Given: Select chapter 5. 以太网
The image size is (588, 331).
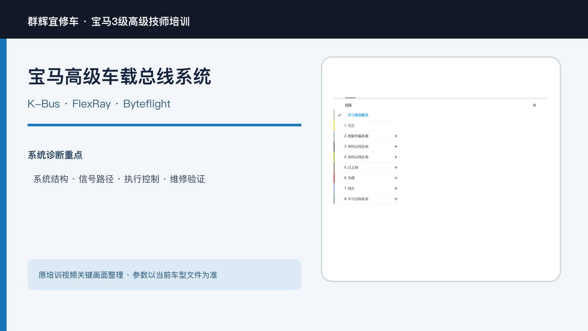Looking at the screenshot, I should click(x=351, y=167).
